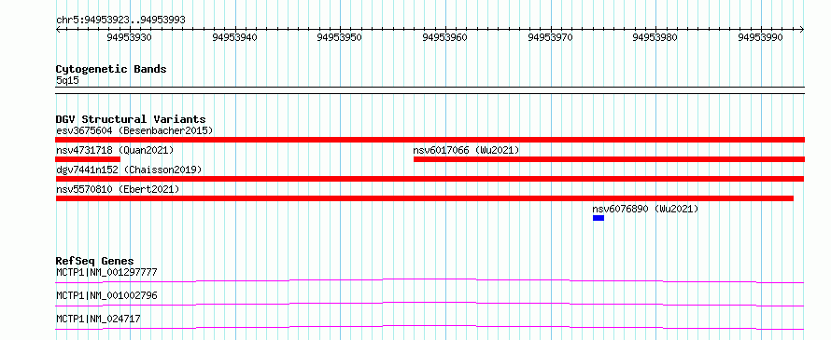Screen dimensions: 831x340
Task: Click the ruler's right arrowhead
Action: click(802, 30)
